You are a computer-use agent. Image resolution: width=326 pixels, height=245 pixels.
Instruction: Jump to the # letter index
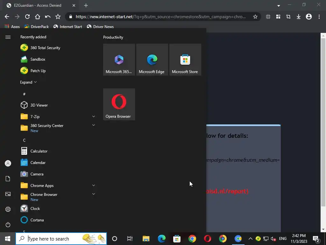24,94
